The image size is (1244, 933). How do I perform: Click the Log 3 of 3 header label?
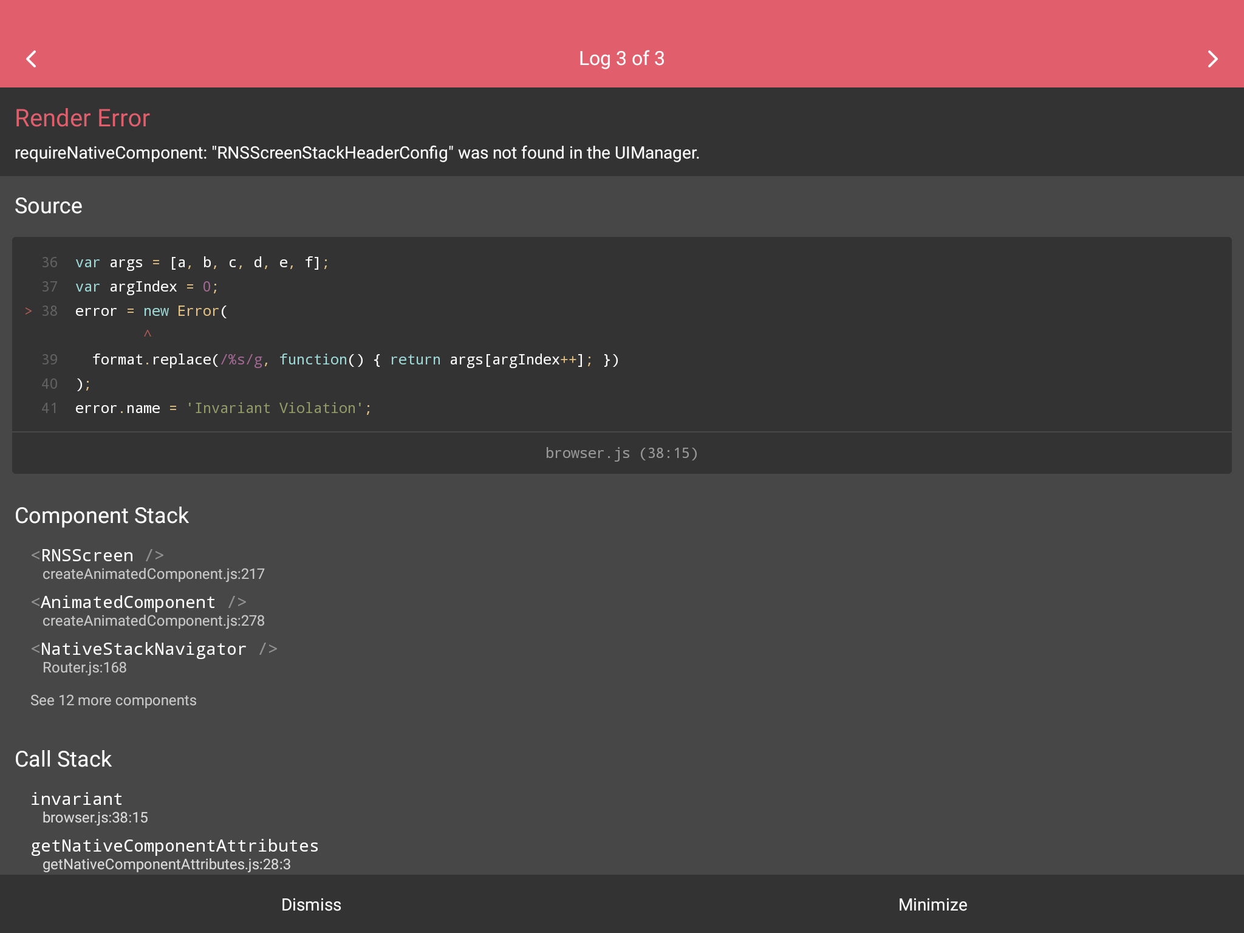(x=621, y=58)
